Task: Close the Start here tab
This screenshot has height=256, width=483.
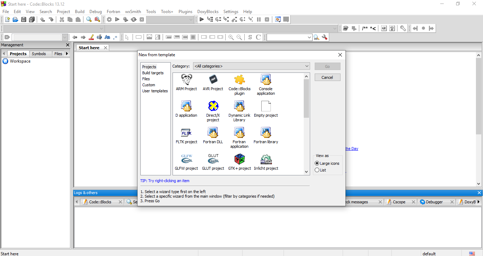Action: pos(105,48)
